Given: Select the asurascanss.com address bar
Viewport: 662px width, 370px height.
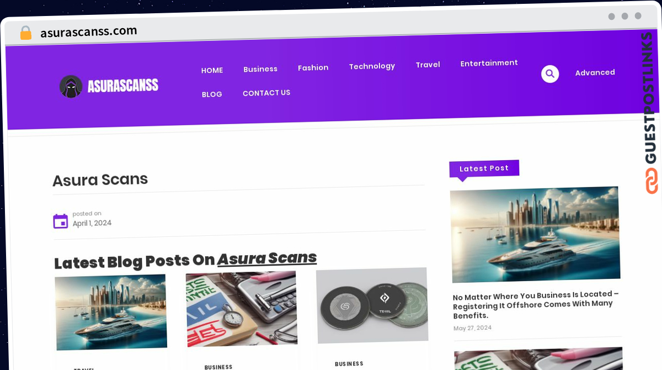Looking at the screenshot, I should tap(89, 32).
